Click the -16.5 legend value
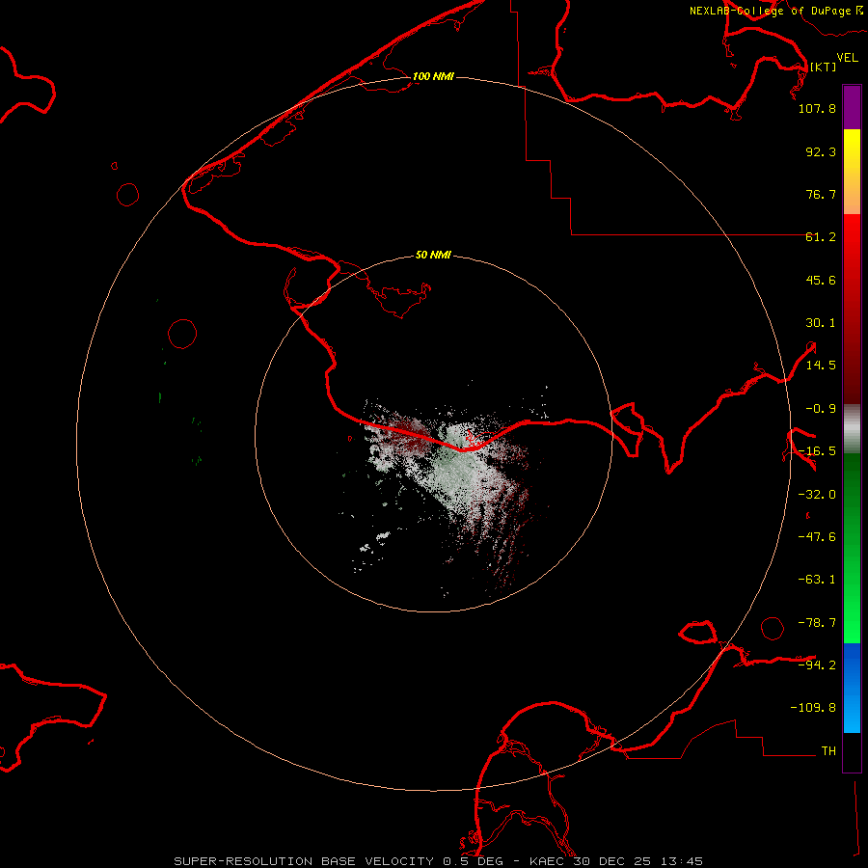 (x=817, y=451)
